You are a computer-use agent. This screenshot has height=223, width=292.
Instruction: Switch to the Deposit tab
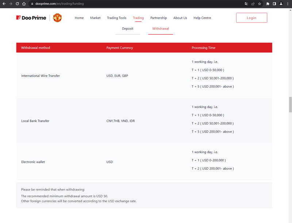pos(127,28)
